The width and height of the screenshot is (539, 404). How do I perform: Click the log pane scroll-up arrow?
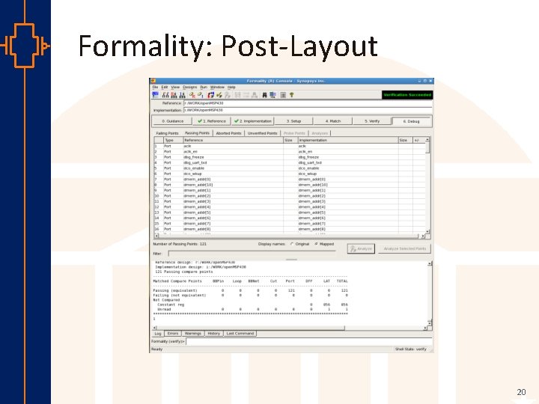(x=430, y=263)
